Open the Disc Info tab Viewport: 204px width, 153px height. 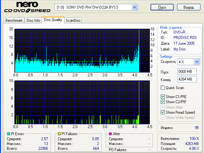[x=33, y=20]
